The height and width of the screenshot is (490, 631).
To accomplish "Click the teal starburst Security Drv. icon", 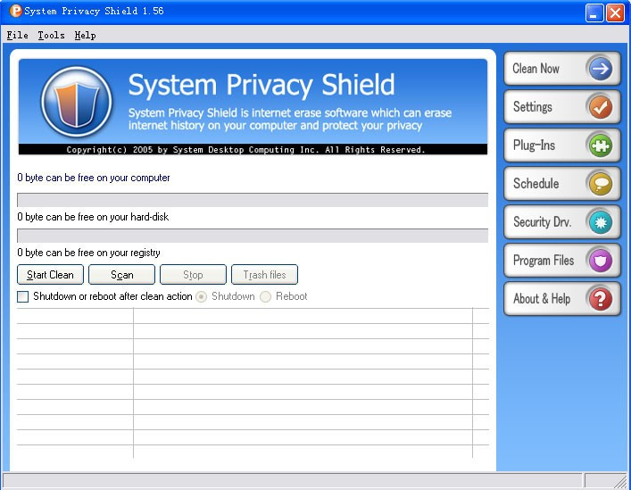I will (x=601, y=222).
